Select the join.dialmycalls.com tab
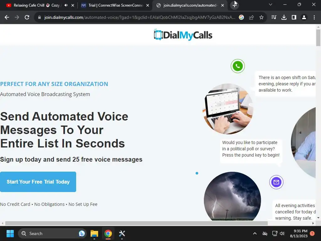Screen dimensions: 321x241 [190, 5]
